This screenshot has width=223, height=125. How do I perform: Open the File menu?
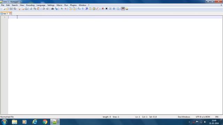(x=2, y=5)
